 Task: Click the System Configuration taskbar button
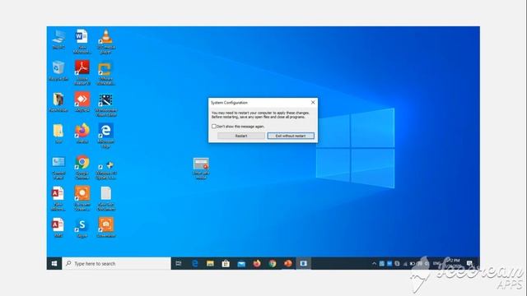coord(303,263)
